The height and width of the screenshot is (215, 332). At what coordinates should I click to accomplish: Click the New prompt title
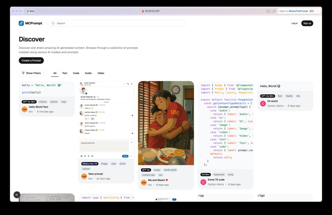(x=96, y=174)
